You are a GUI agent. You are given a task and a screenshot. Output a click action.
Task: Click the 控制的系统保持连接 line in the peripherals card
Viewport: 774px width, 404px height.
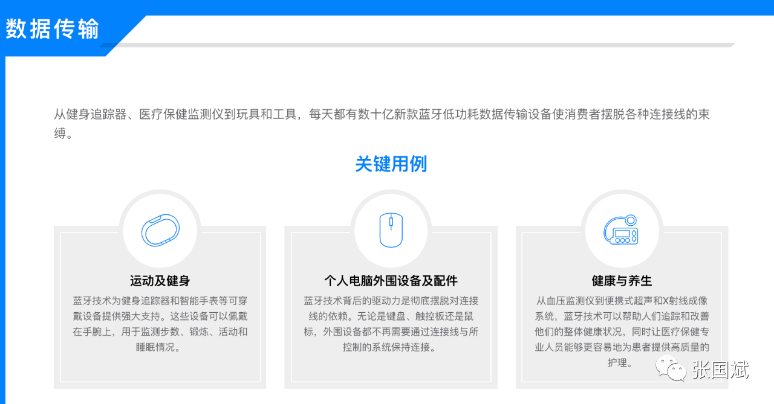(391, 347)
